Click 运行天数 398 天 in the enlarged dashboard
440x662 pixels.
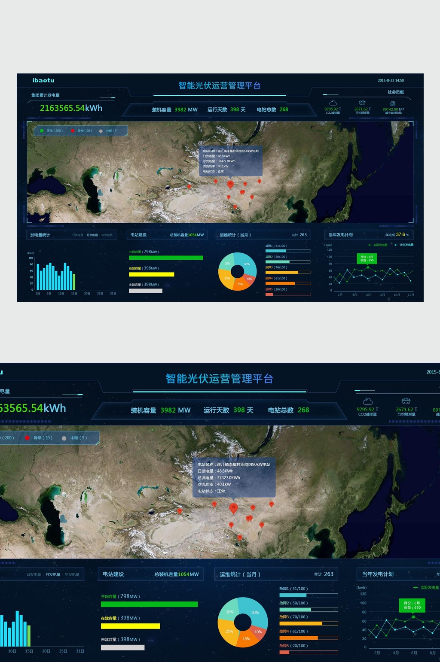point(229,410)
